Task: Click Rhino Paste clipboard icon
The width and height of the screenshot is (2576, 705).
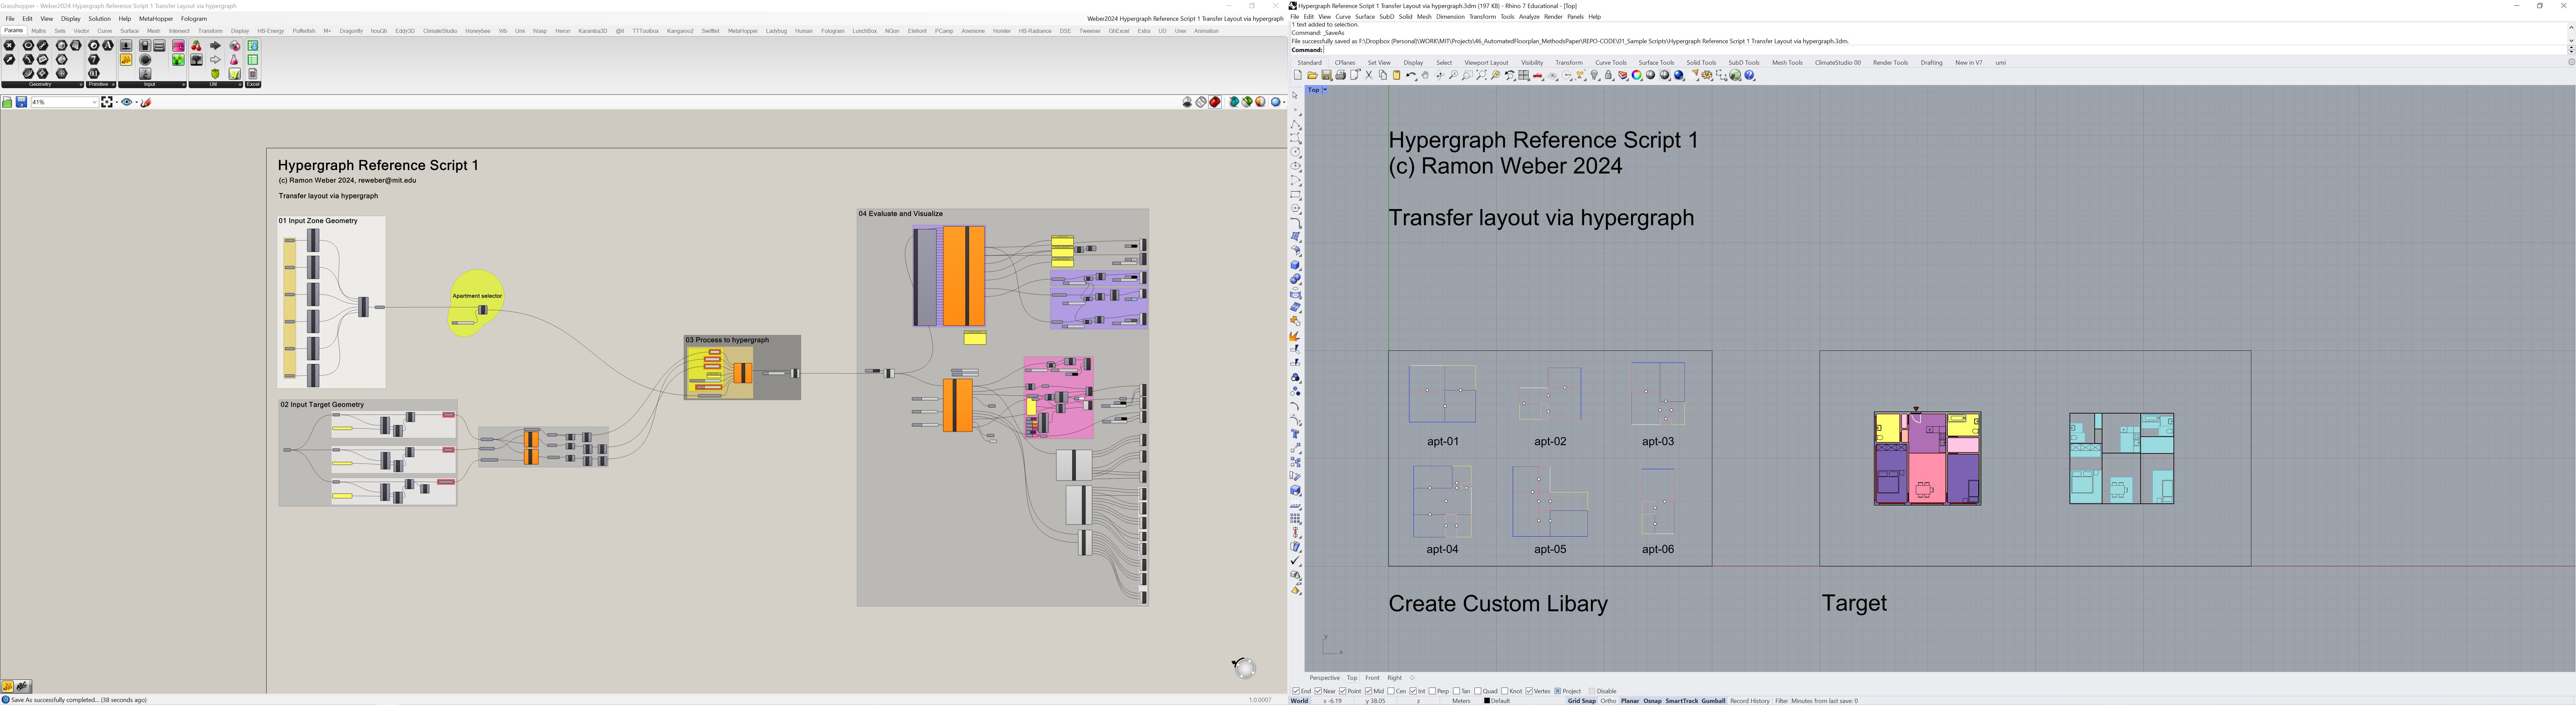Action: click(1397, 75)
